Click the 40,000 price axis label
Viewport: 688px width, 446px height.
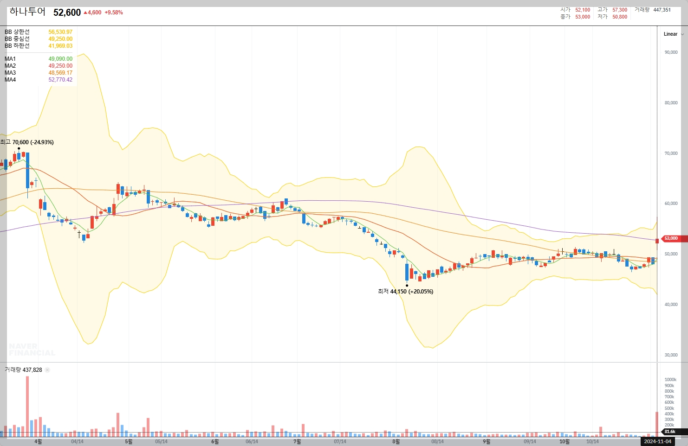coord(671,305)
